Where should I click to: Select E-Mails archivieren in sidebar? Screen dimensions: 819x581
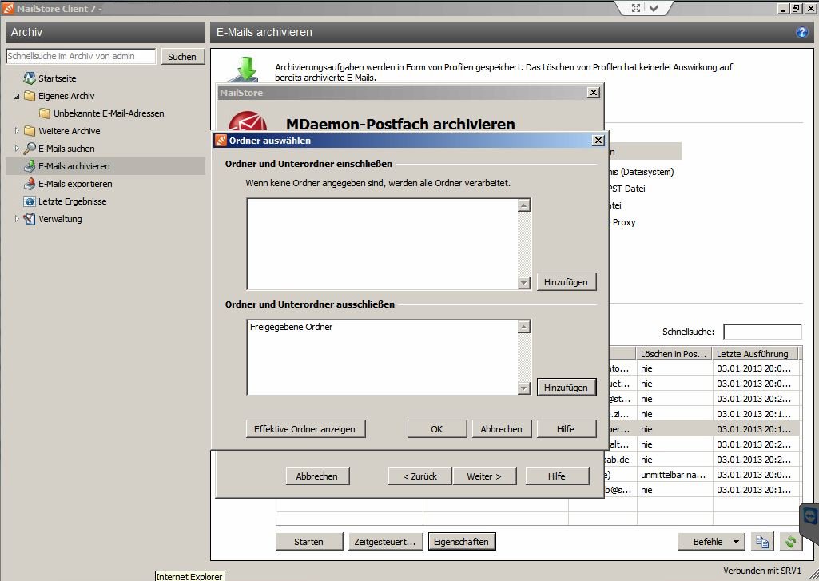click(x=74, y=166)
